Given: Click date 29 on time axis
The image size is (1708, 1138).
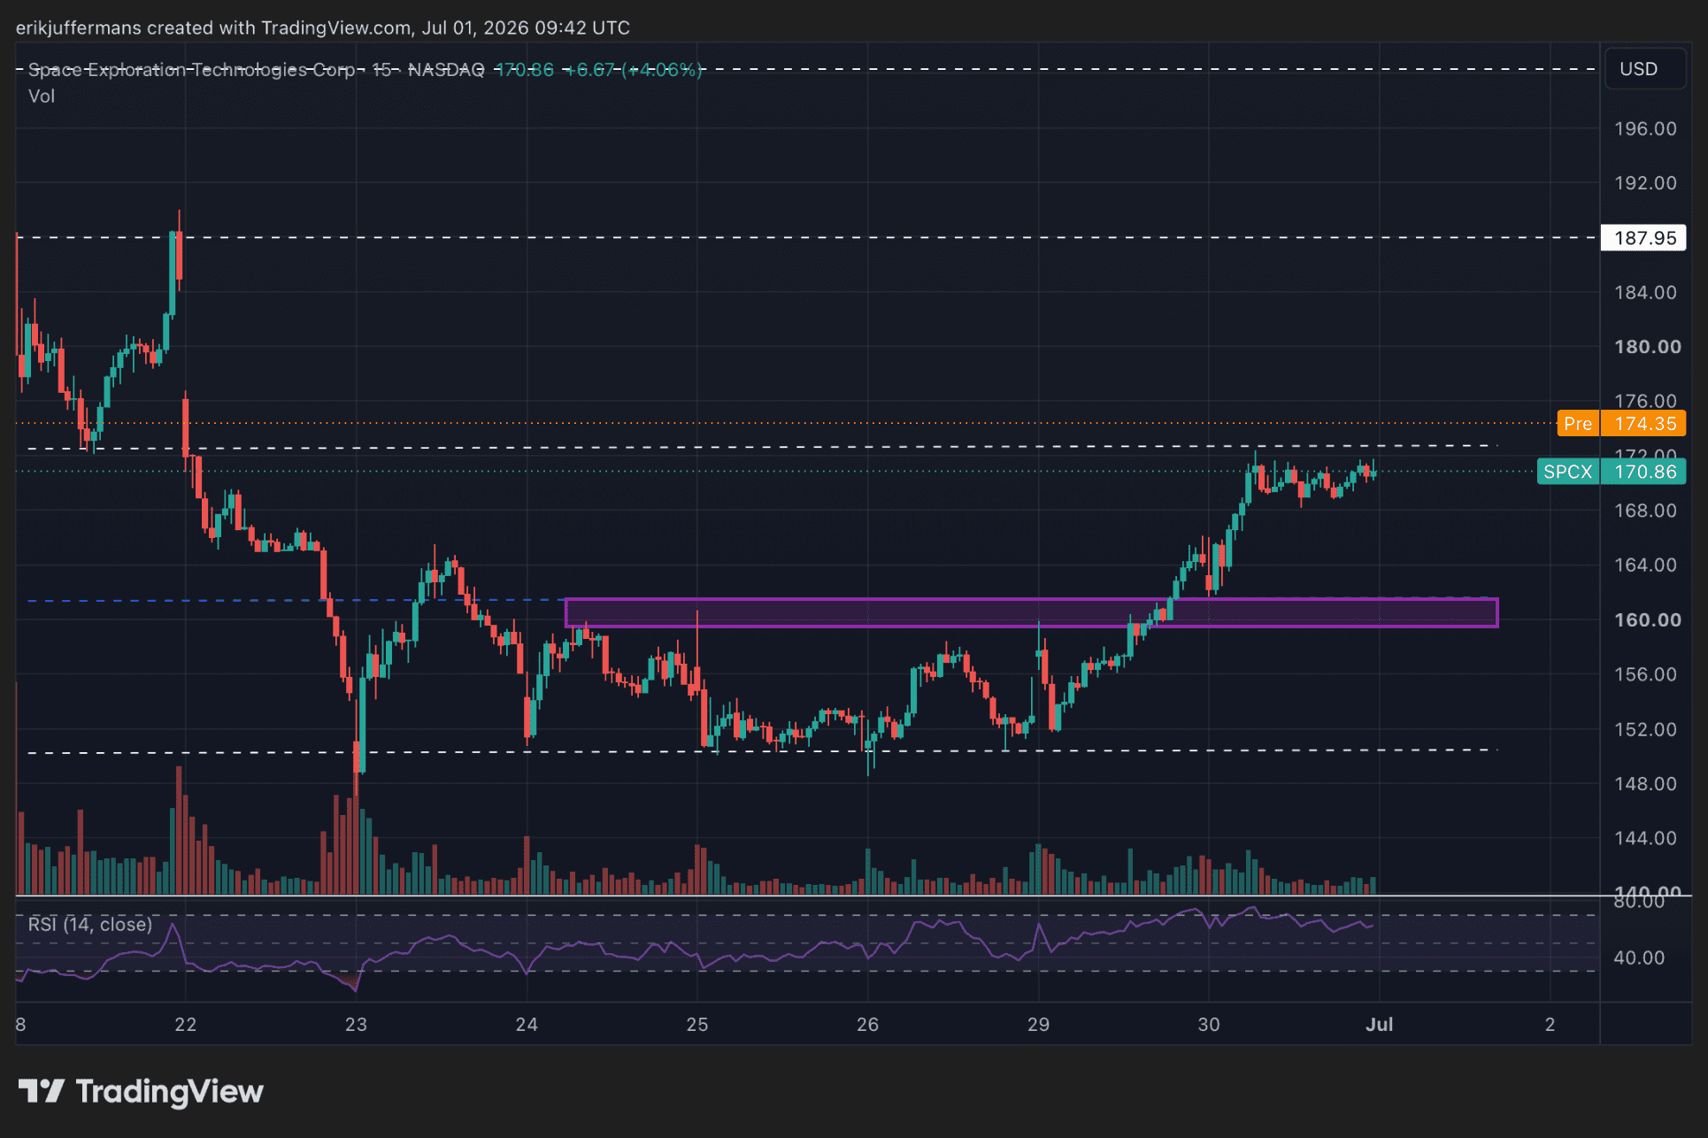Looking at the screenshot, I should click(x=1038, y=1025).
